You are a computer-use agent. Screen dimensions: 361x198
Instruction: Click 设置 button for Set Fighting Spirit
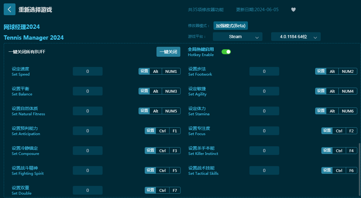coord(150,170)
